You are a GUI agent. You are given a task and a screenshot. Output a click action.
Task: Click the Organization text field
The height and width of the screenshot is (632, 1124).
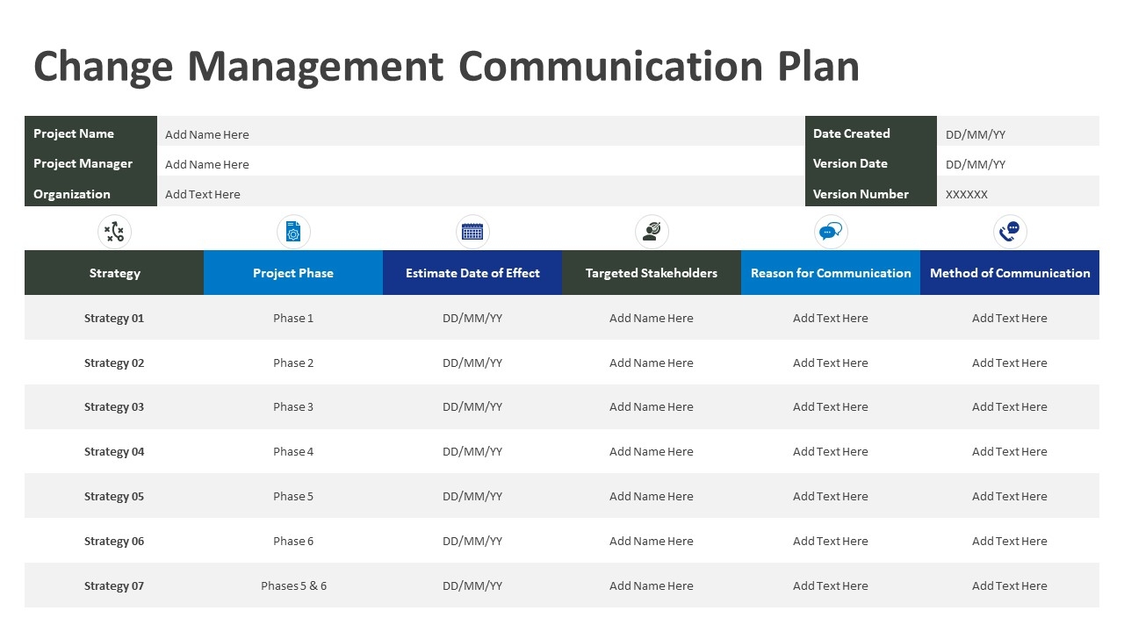pyautogui.click(x=203, y=194)
